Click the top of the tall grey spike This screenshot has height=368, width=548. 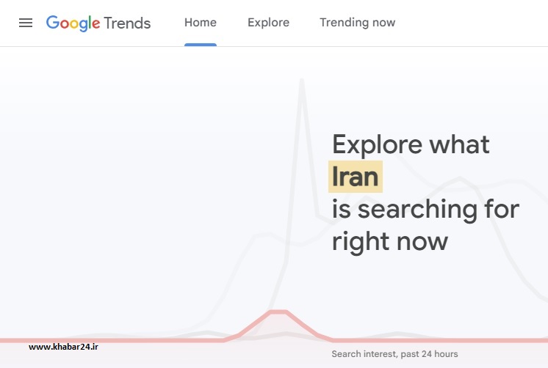pyautogui.click(x=302, y=81)
